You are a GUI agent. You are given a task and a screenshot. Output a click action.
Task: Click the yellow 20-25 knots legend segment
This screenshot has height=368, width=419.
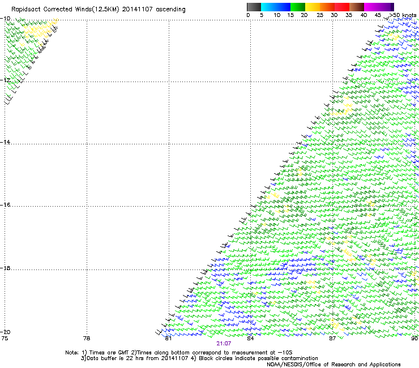click(313, 7)
